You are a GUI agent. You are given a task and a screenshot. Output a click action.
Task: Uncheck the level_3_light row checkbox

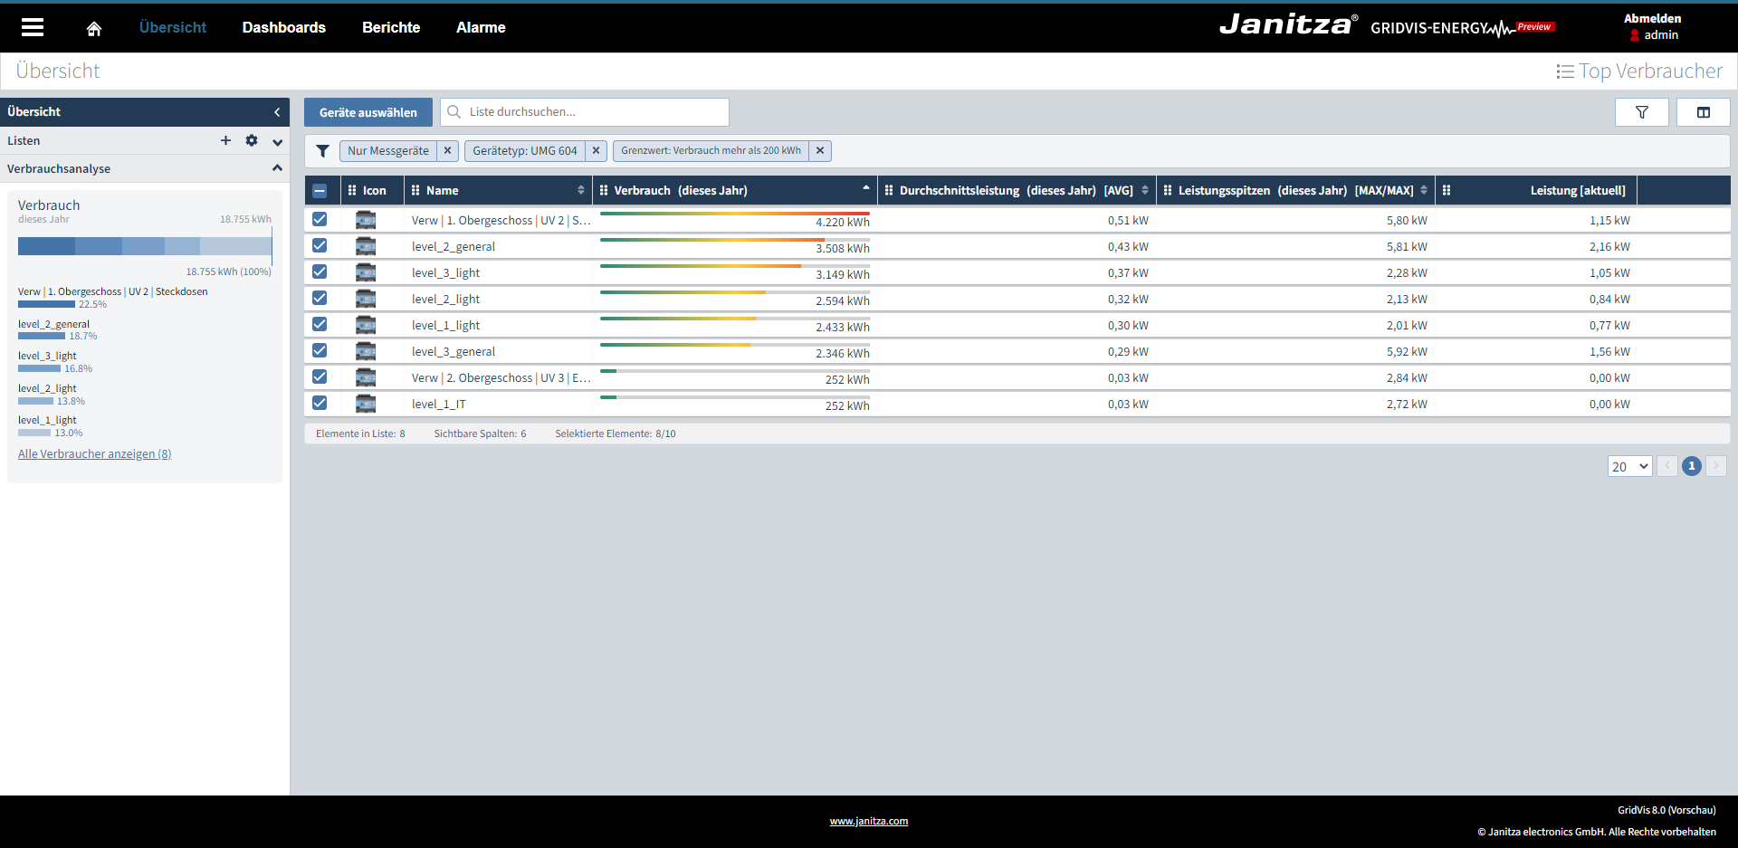click(320, 272)
